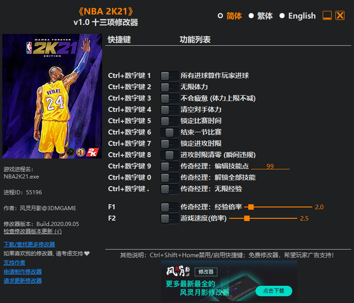Click the 编辑技能点 value field showing 99
This screenshot has width=354, height=303.
click(270, 166)
